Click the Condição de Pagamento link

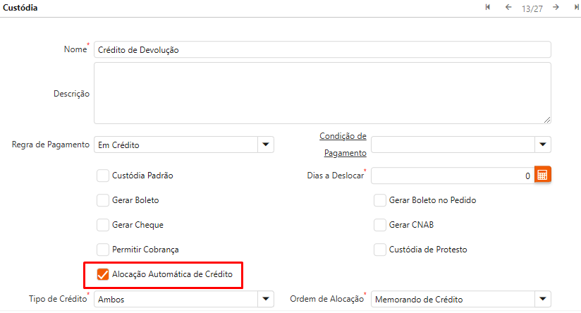click(x=343, y=145)
